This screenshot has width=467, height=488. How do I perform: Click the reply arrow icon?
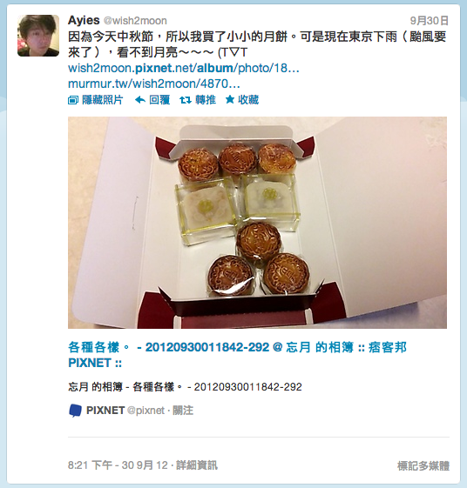(140, 100)
